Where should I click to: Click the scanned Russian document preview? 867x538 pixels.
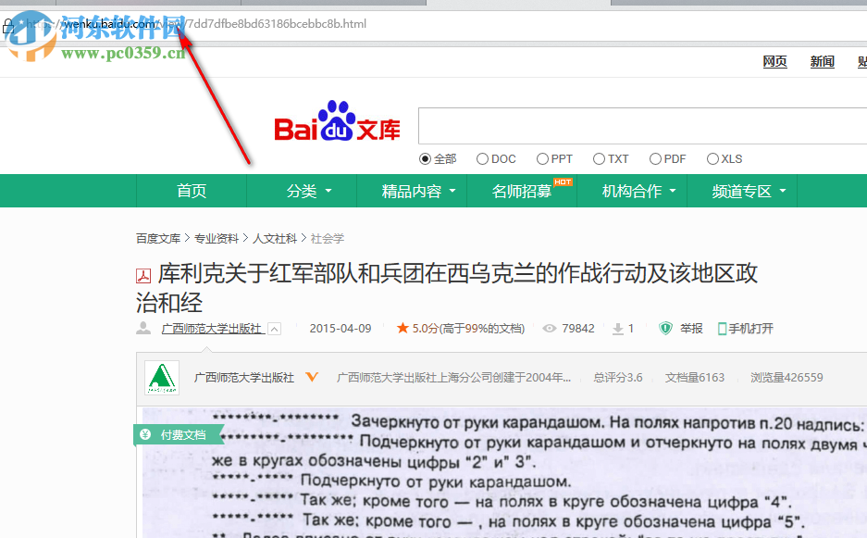click(504, 473)
